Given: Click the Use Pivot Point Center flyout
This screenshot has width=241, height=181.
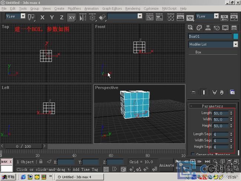Looking at the screenshot, I should tap(31, 17).
